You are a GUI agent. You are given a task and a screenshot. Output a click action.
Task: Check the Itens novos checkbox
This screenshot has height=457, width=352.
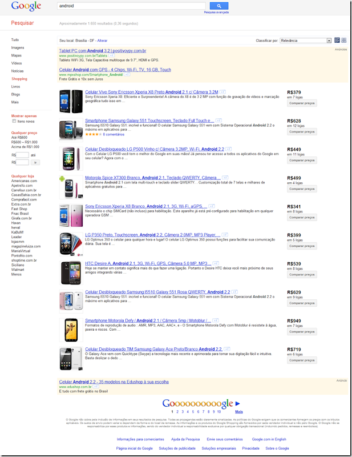(14, 121)
